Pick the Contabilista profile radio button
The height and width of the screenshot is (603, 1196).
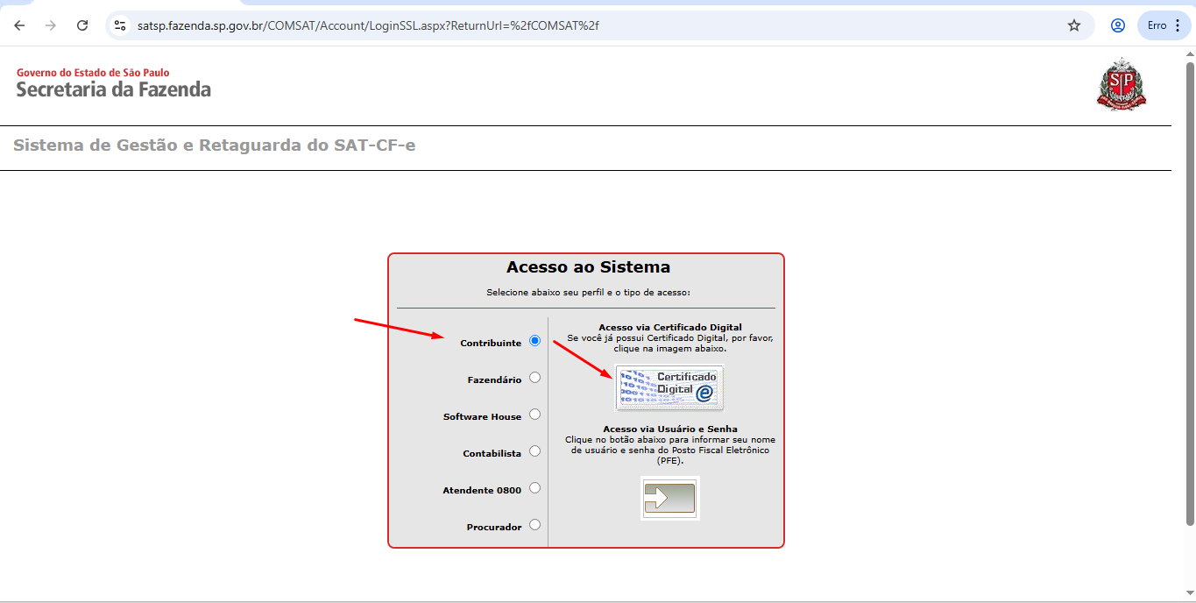point(534,451)
